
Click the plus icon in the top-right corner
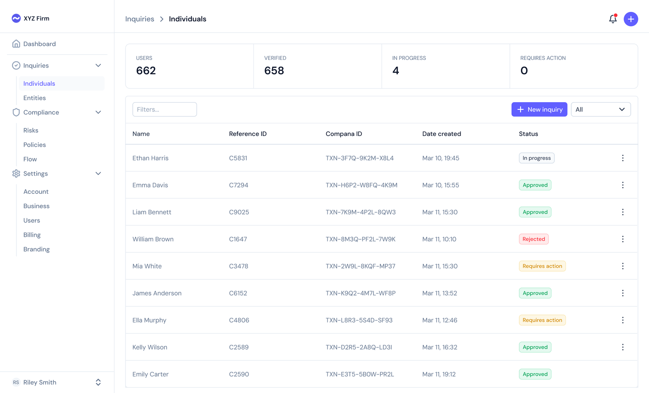coord(631,19)
